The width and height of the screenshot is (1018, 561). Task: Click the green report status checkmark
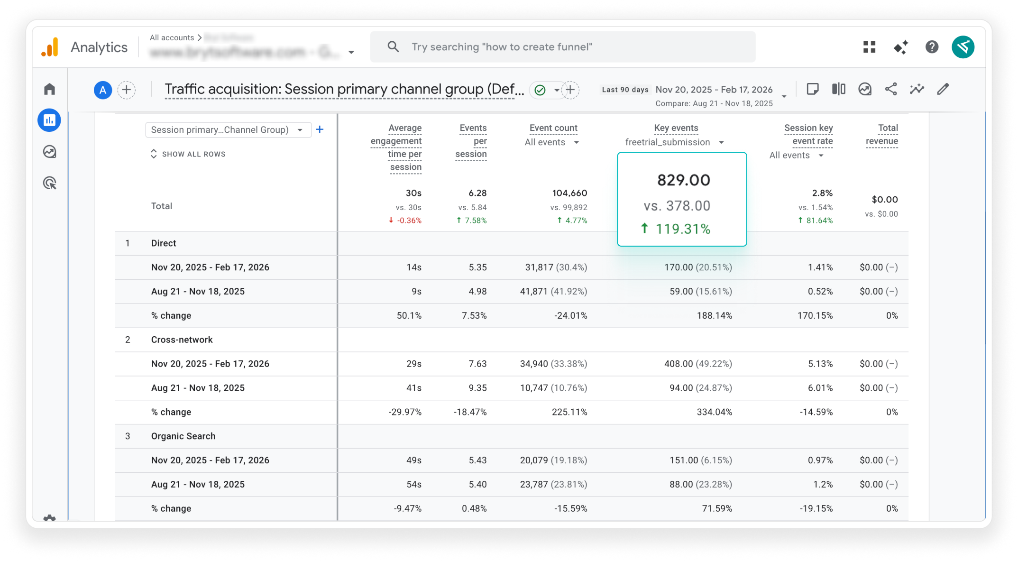[540, 90]
